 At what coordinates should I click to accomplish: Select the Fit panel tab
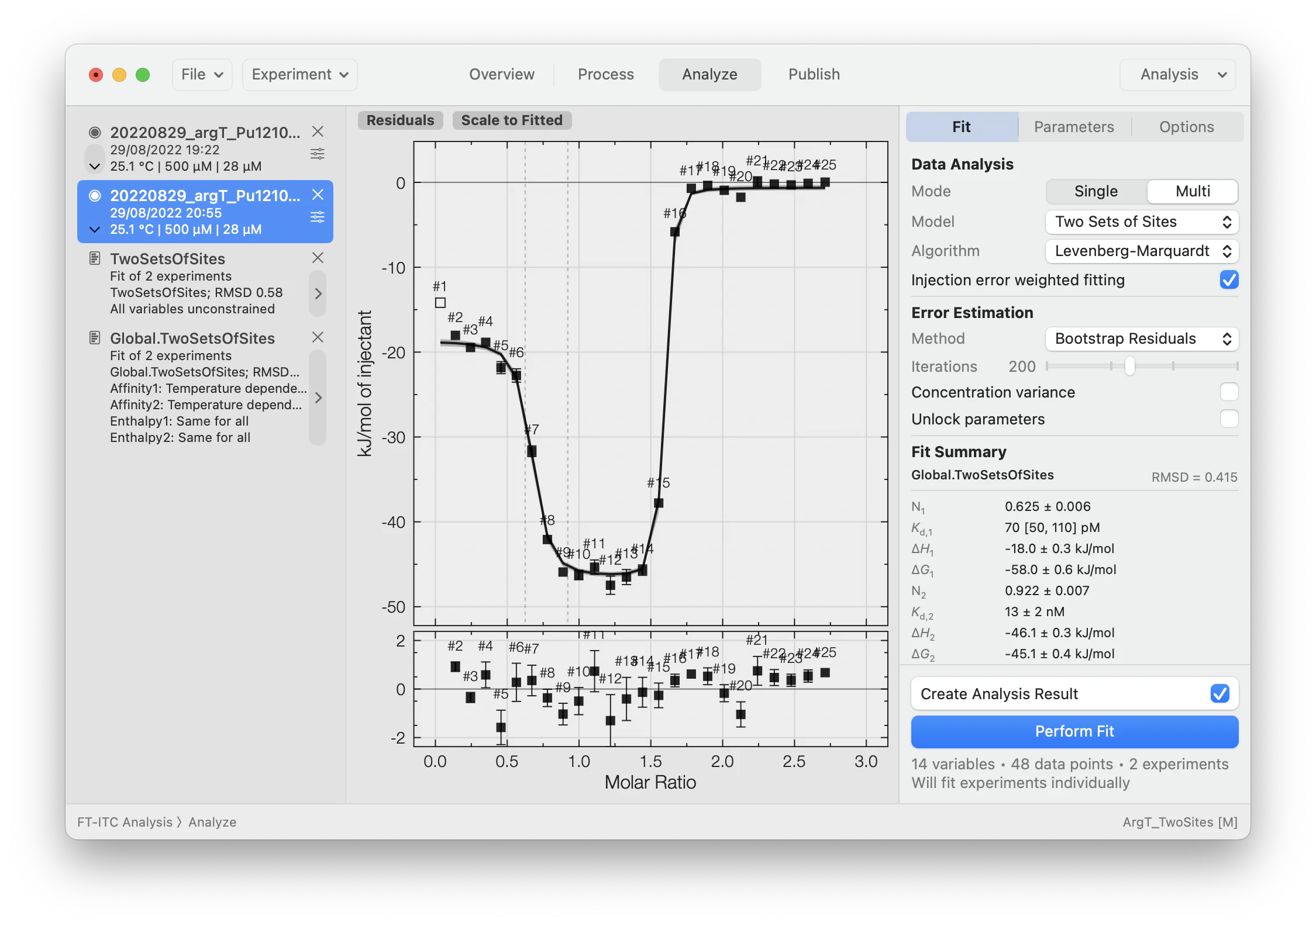pos(962,127)
